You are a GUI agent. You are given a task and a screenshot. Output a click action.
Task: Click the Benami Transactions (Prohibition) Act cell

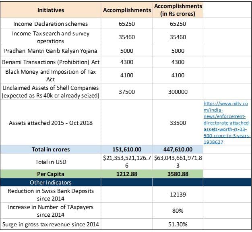point(51,62)
